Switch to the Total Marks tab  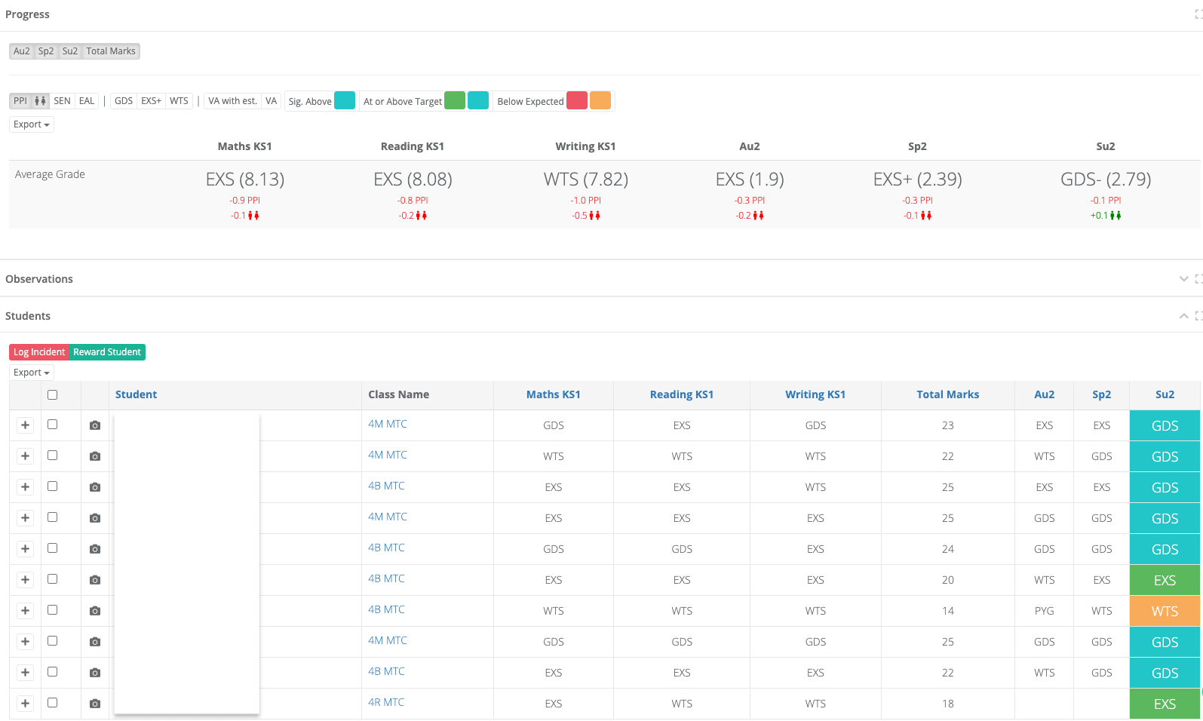[x=111, y=51]
